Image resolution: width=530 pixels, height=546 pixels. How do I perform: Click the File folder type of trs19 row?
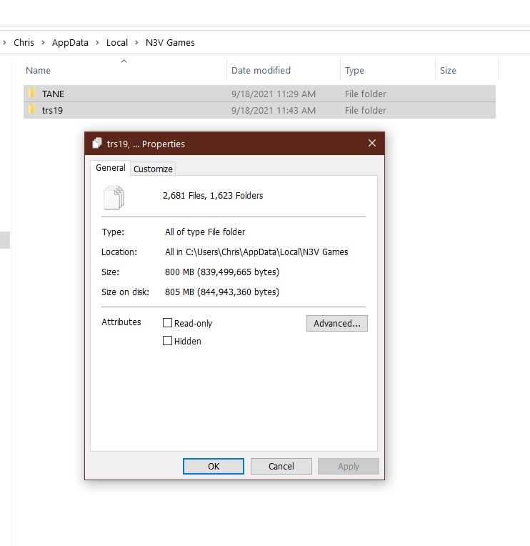[366, 110]
